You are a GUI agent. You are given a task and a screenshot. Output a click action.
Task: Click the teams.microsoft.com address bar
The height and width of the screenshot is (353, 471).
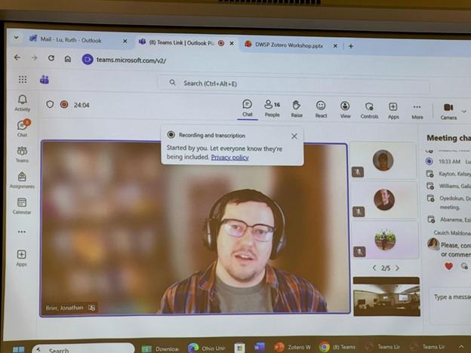tap(131, 60)
